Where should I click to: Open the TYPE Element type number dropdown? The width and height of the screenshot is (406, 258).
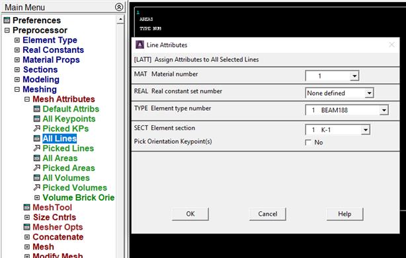[x=384, y=110]
